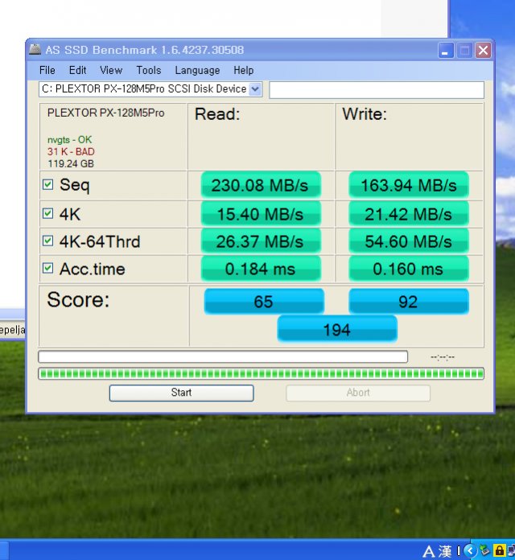The image size is (515, 560).
Task: Open the drive selection dropdown
Action: (255, 89)
